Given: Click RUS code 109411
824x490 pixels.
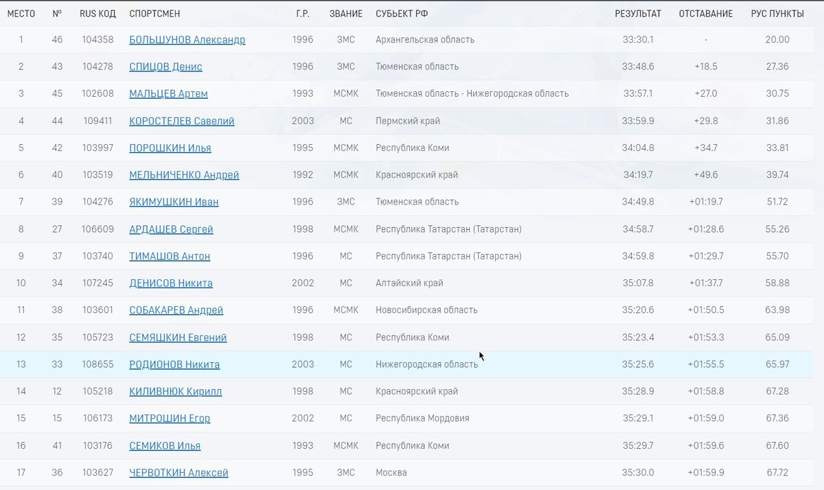Looking at the screenshot, I should pos(98,121).
